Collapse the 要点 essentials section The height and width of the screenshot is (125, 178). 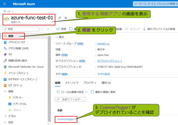click(57, 37)
